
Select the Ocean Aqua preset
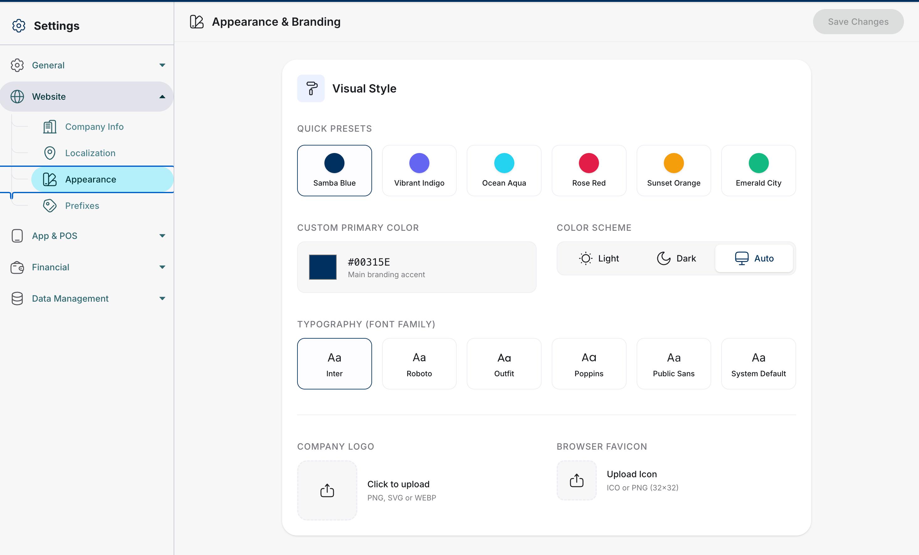504,171
